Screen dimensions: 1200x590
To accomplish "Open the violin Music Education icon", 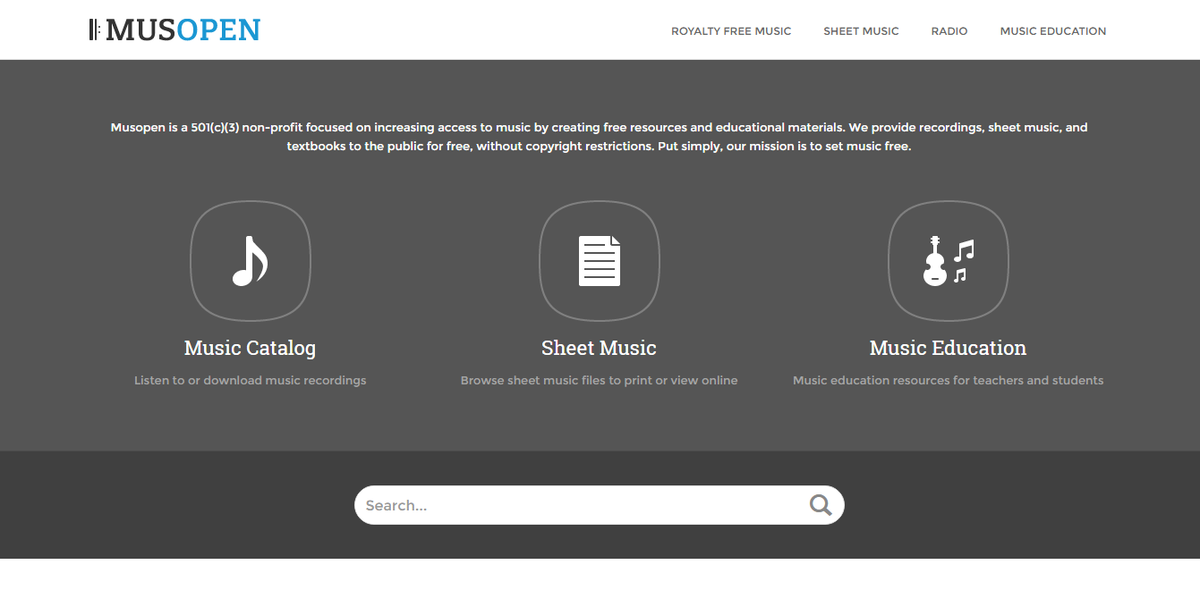I will [949, 261].
